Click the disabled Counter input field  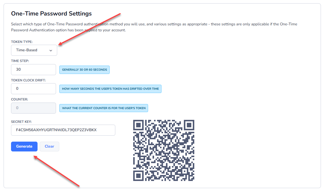[x=33, y=108]
